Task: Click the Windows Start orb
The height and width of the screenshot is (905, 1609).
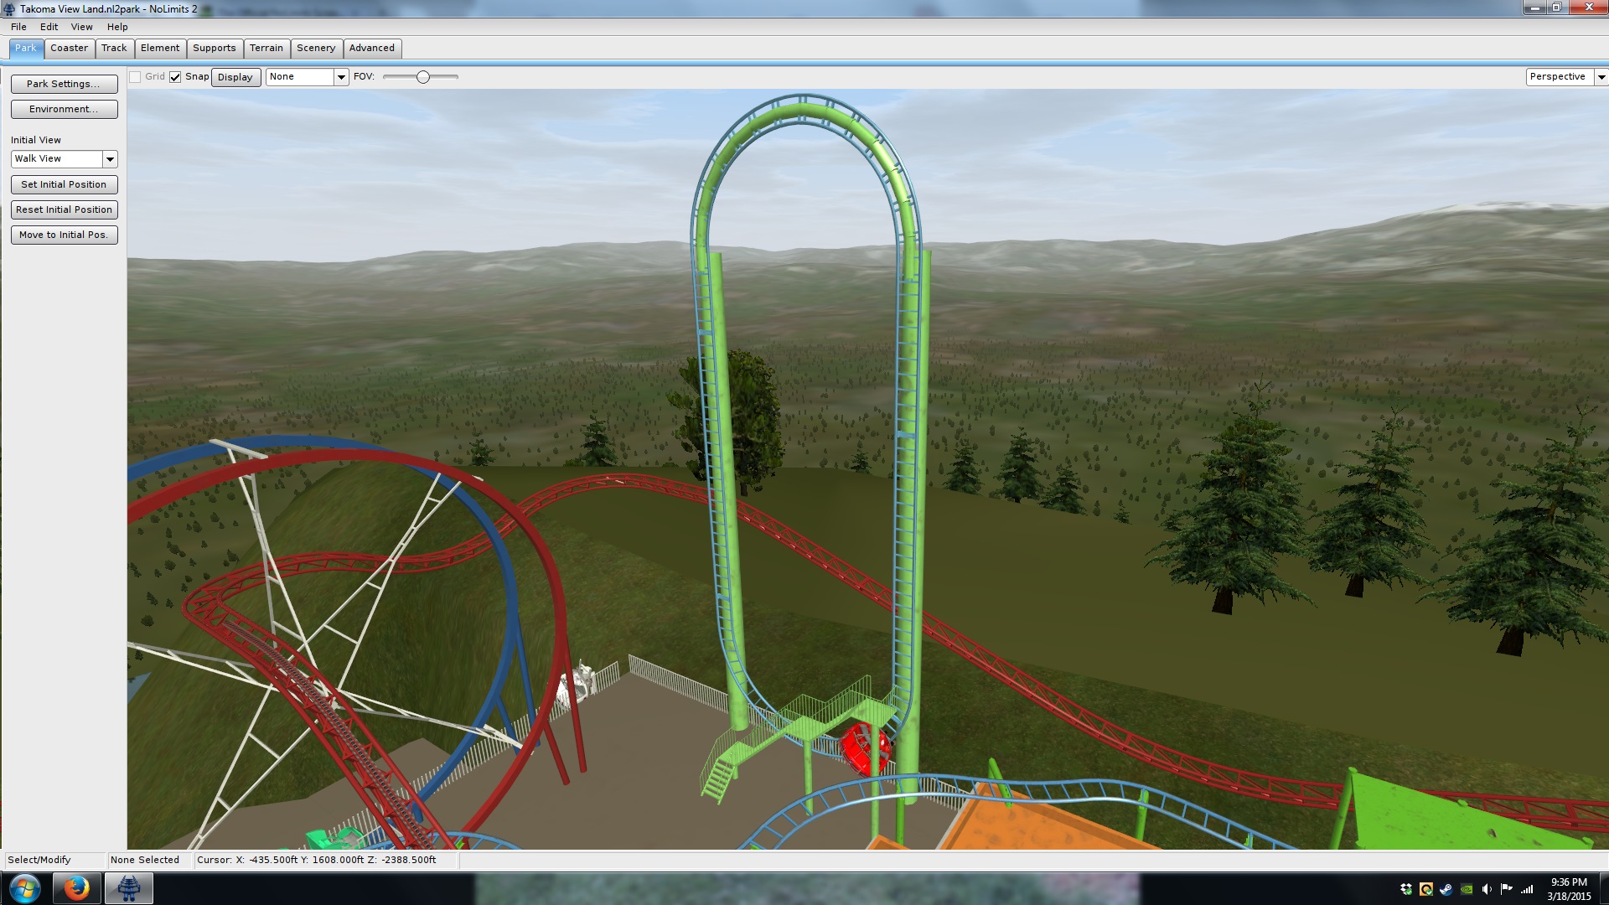Action: pos(24,888)
